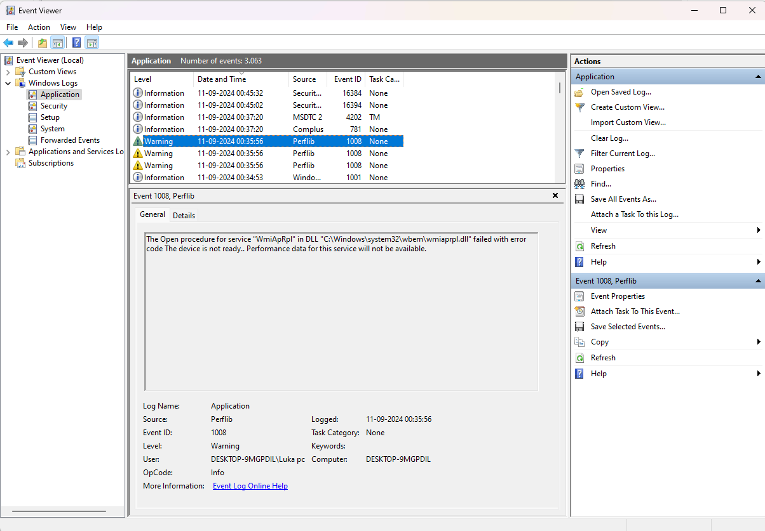The image size is (765, 531).
Task: Sort by the Source column header
Action: (x=308, y=79)
